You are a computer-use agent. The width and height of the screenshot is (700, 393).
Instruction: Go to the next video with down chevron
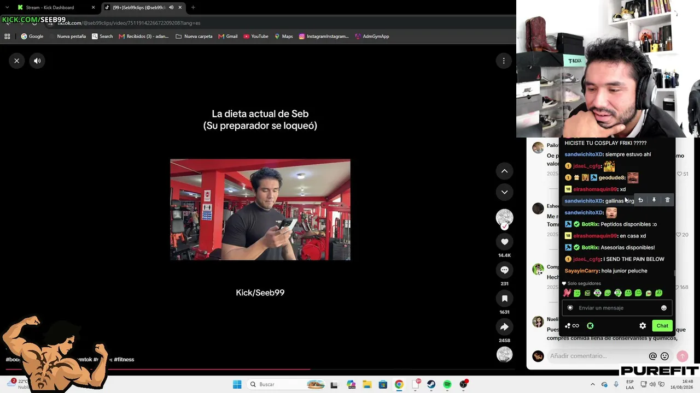point(504,192)
